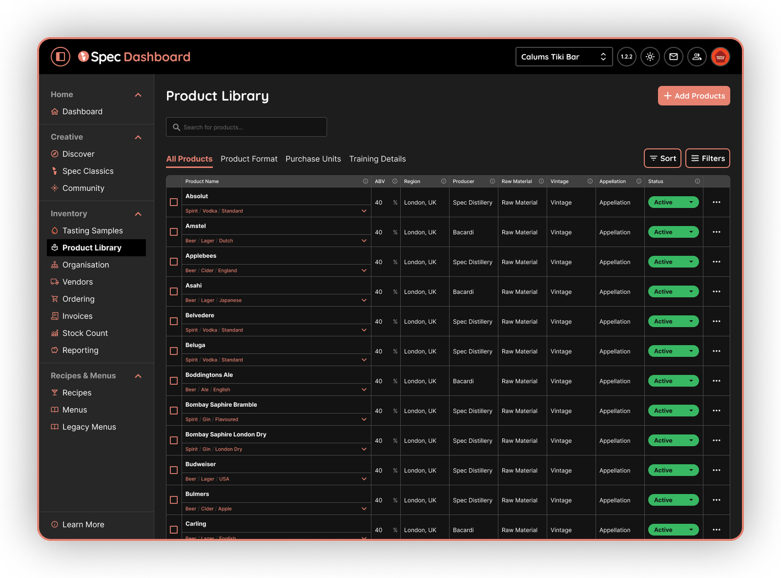The image size is (781, 578).
Task: Click the Add Products button
Action: pos(694,96)
